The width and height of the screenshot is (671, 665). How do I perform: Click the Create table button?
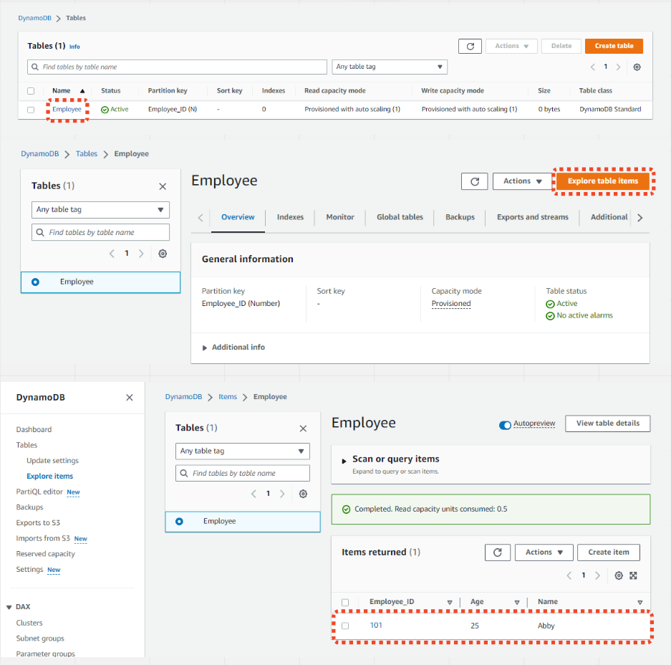(x=614, y=47)
